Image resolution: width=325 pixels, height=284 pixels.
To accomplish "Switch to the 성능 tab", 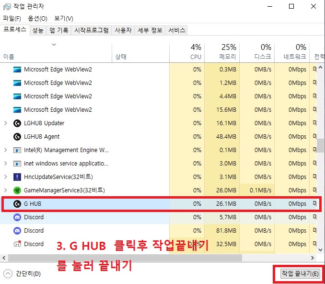I will coord(38,30).
